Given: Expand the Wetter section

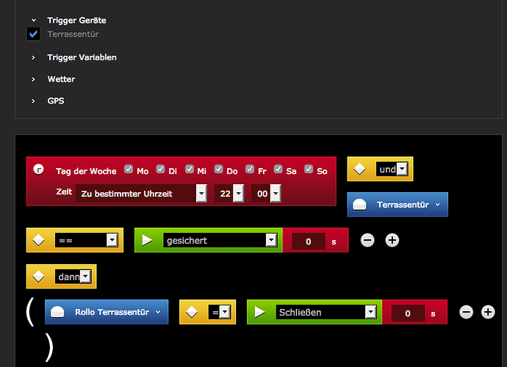Looking at the screenshot, I should pyautogui.click(x=33, y=79).
